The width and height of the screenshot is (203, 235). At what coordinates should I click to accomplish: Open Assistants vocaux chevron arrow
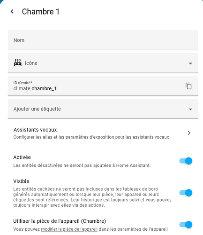click(x=189, y=133)
